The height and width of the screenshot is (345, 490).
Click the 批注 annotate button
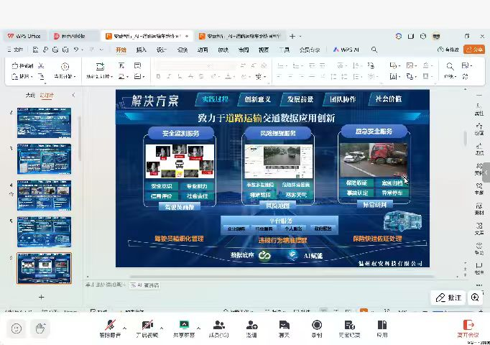coord(448,297)
